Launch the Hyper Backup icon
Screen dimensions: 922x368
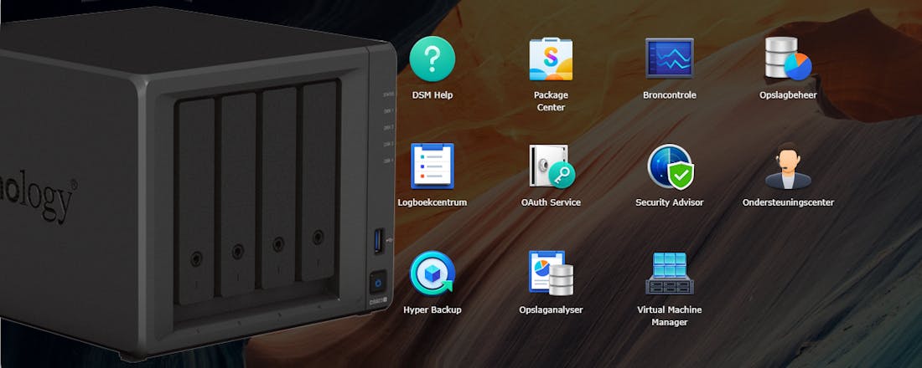(433, 273)
